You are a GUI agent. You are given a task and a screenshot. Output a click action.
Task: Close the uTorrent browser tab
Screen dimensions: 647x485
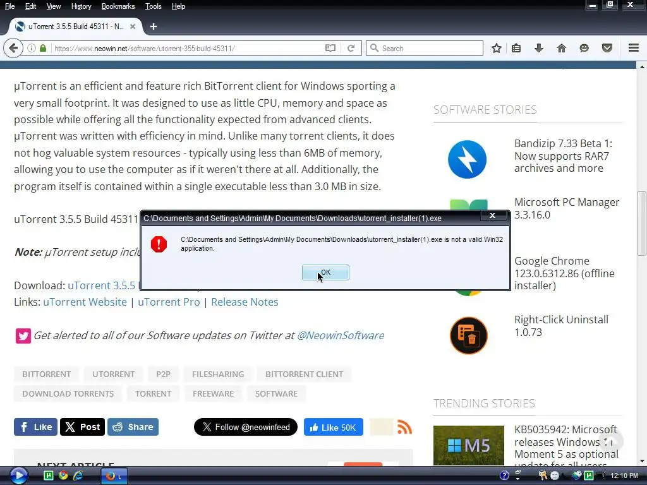133,27
